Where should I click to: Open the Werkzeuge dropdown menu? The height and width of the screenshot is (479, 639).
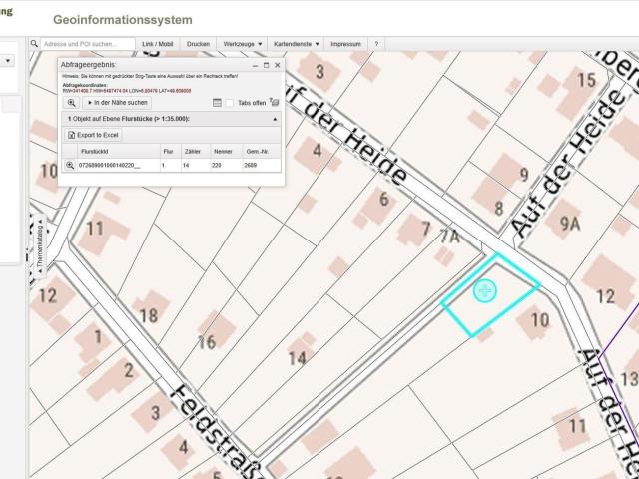pos(243,44)
